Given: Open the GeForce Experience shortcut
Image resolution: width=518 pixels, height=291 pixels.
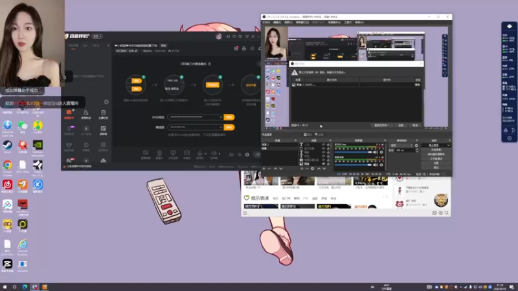Looking at the screenshot, I should coord(38,148).
